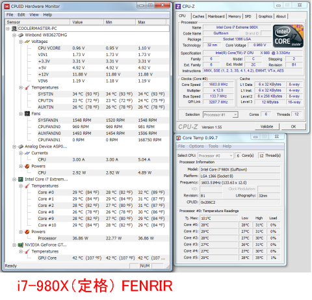Click the Tj. Max field in Core Temp

click(218, 218)
